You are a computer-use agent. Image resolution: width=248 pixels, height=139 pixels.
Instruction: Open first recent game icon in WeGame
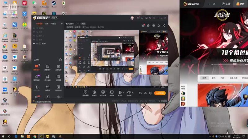pos(183,93)
